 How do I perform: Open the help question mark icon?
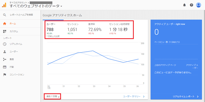click(x=192, y=5)
